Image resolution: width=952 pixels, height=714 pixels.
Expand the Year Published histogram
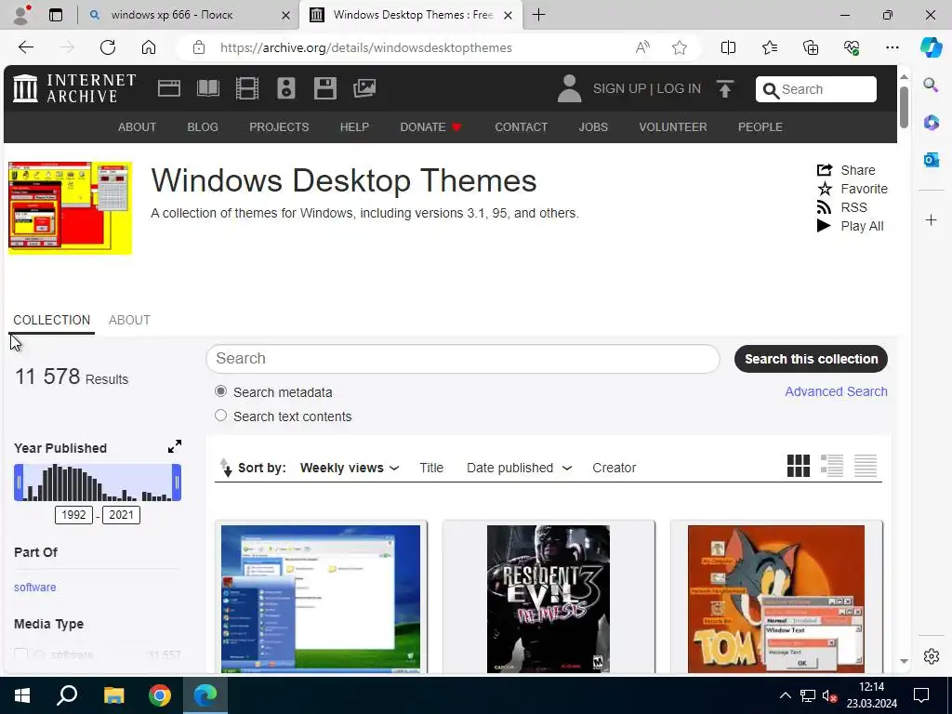coord(174,447)
